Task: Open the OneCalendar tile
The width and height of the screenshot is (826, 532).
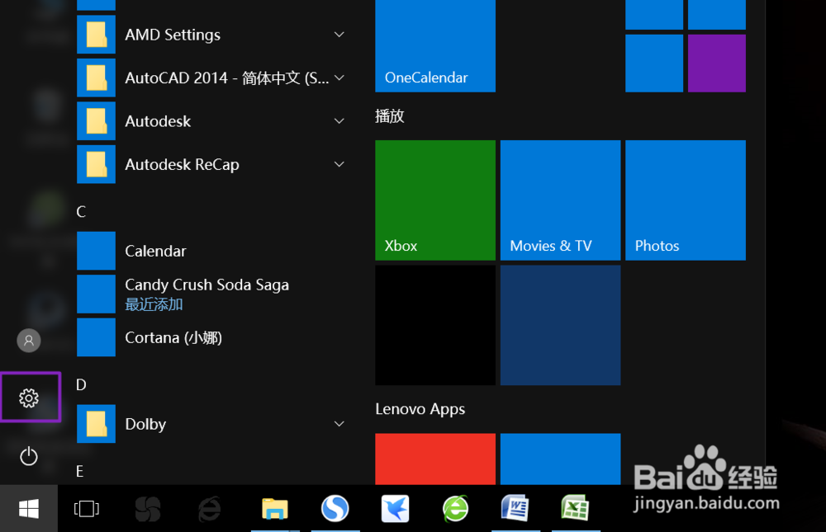Action: click(x=435, y=46)
